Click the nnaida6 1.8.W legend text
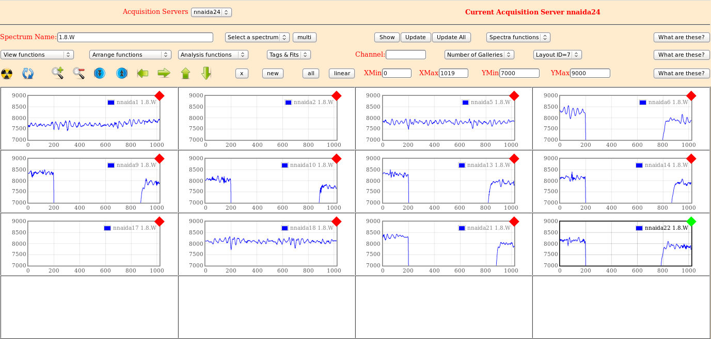 click(x=668, y=103)
